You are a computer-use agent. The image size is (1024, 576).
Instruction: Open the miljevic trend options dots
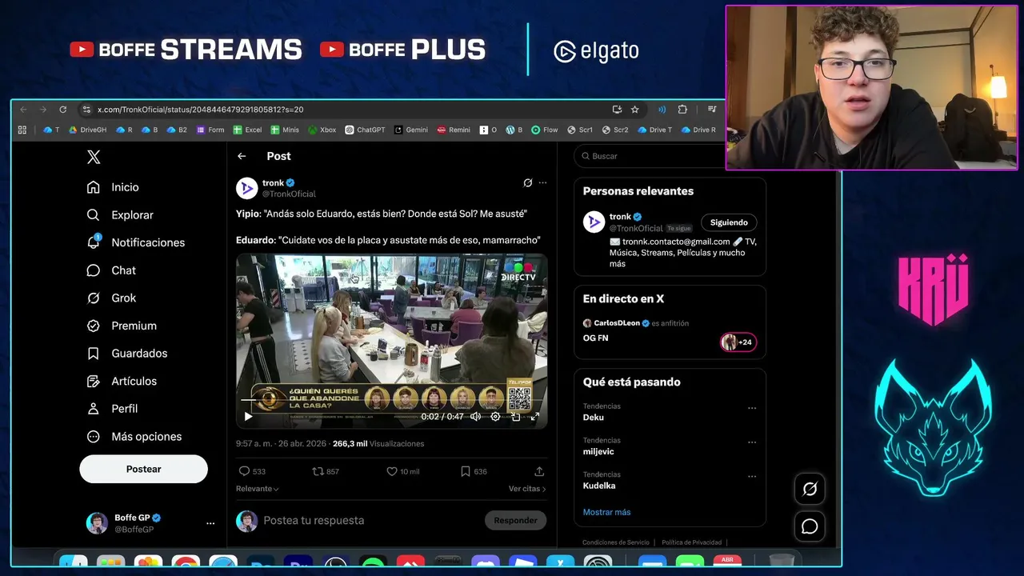pyautogui.click(x=751, y=442)
